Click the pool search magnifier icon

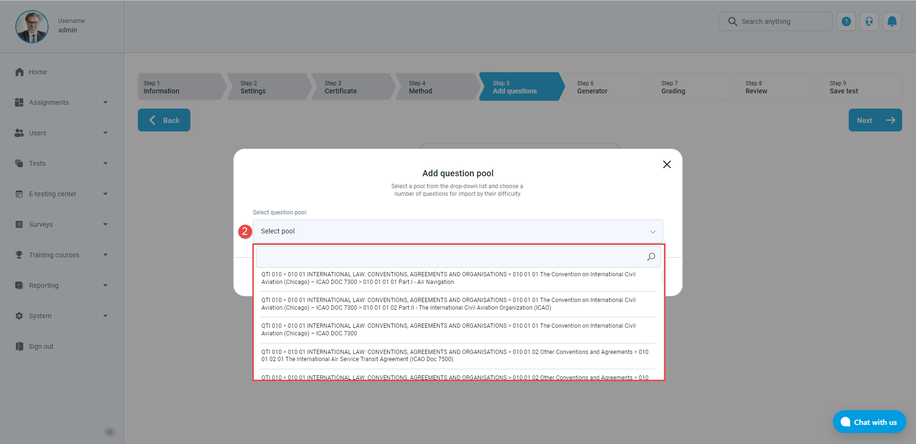651,257
